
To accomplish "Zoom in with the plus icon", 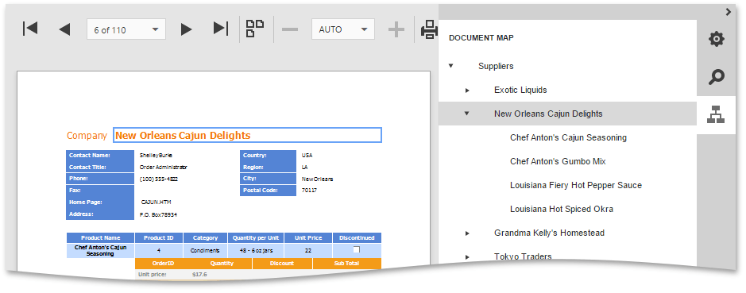I will 396,29.
